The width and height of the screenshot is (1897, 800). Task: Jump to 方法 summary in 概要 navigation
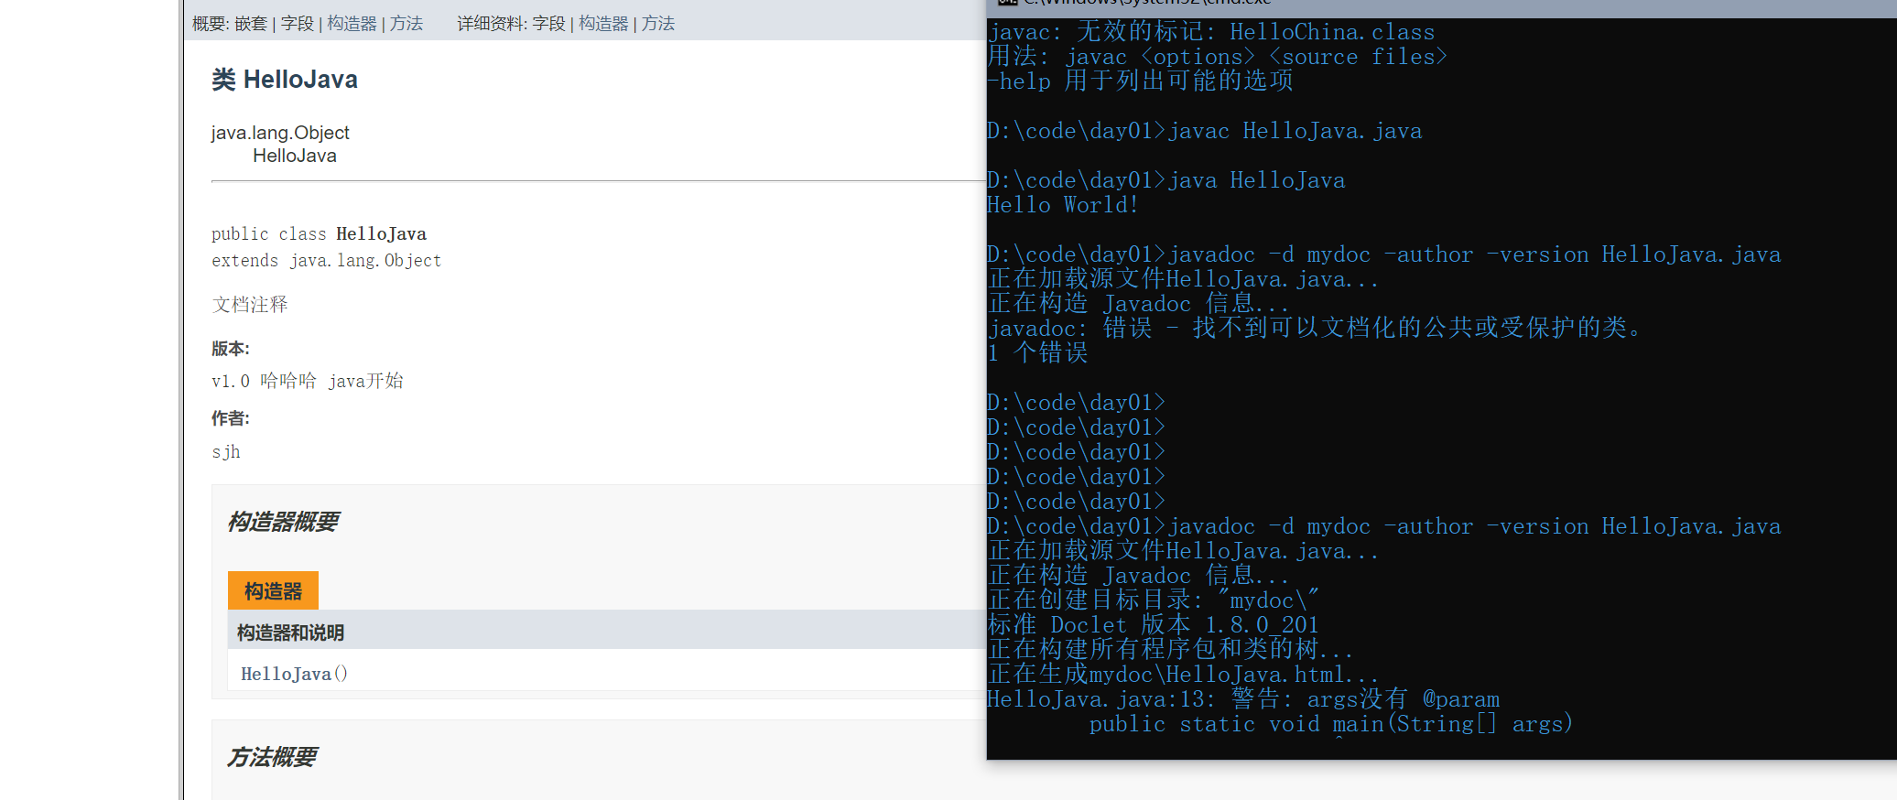406,24
